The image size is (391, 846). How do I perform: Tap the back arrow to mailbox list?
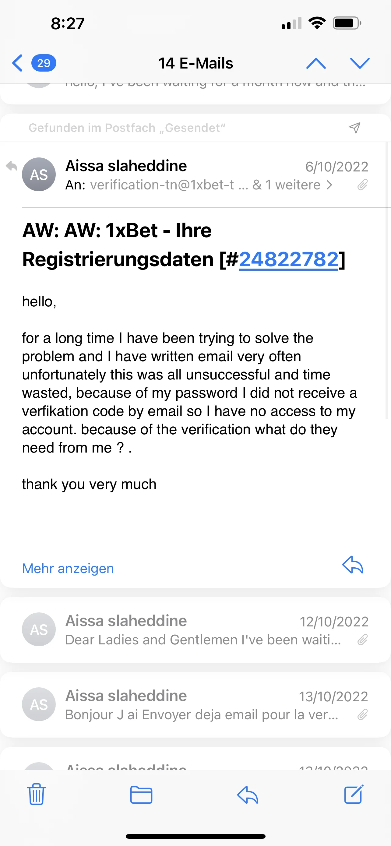click(17, 63)
